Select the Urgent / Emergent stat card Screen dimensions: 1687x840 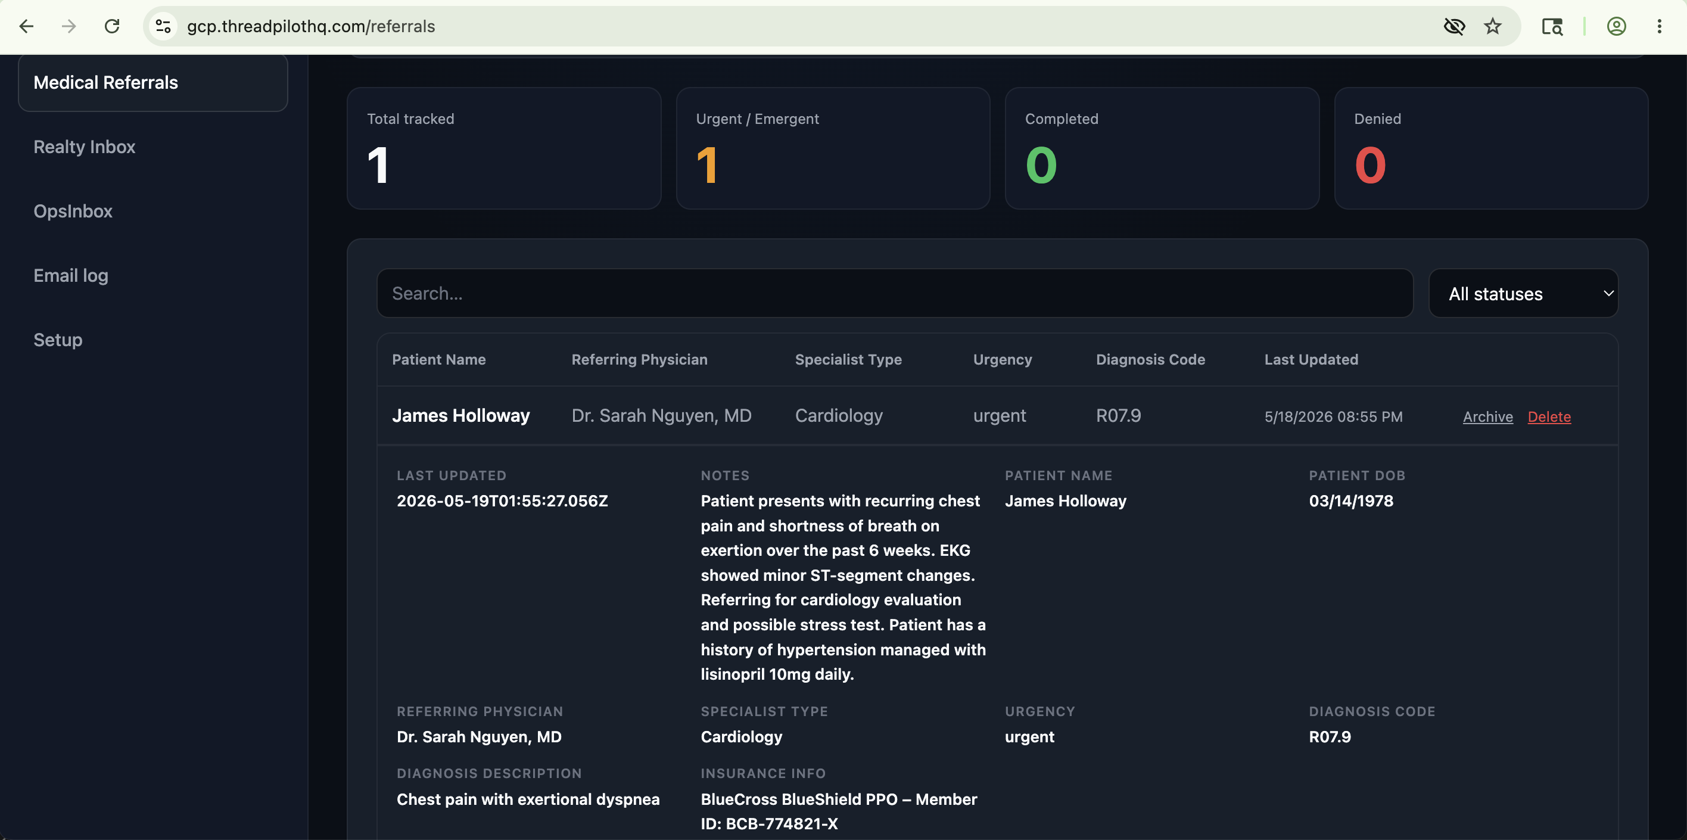click(x=833, y=148)
